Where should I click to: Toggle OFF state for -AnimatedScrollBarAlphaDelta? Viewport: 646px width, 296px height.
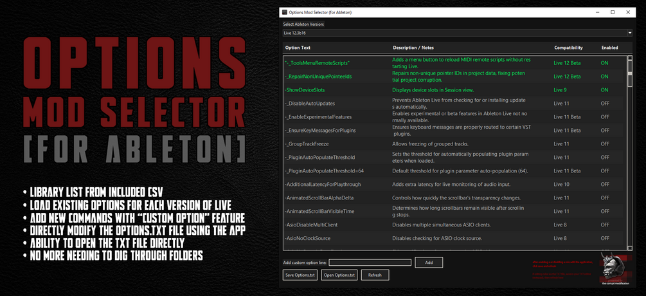[605, 198]
